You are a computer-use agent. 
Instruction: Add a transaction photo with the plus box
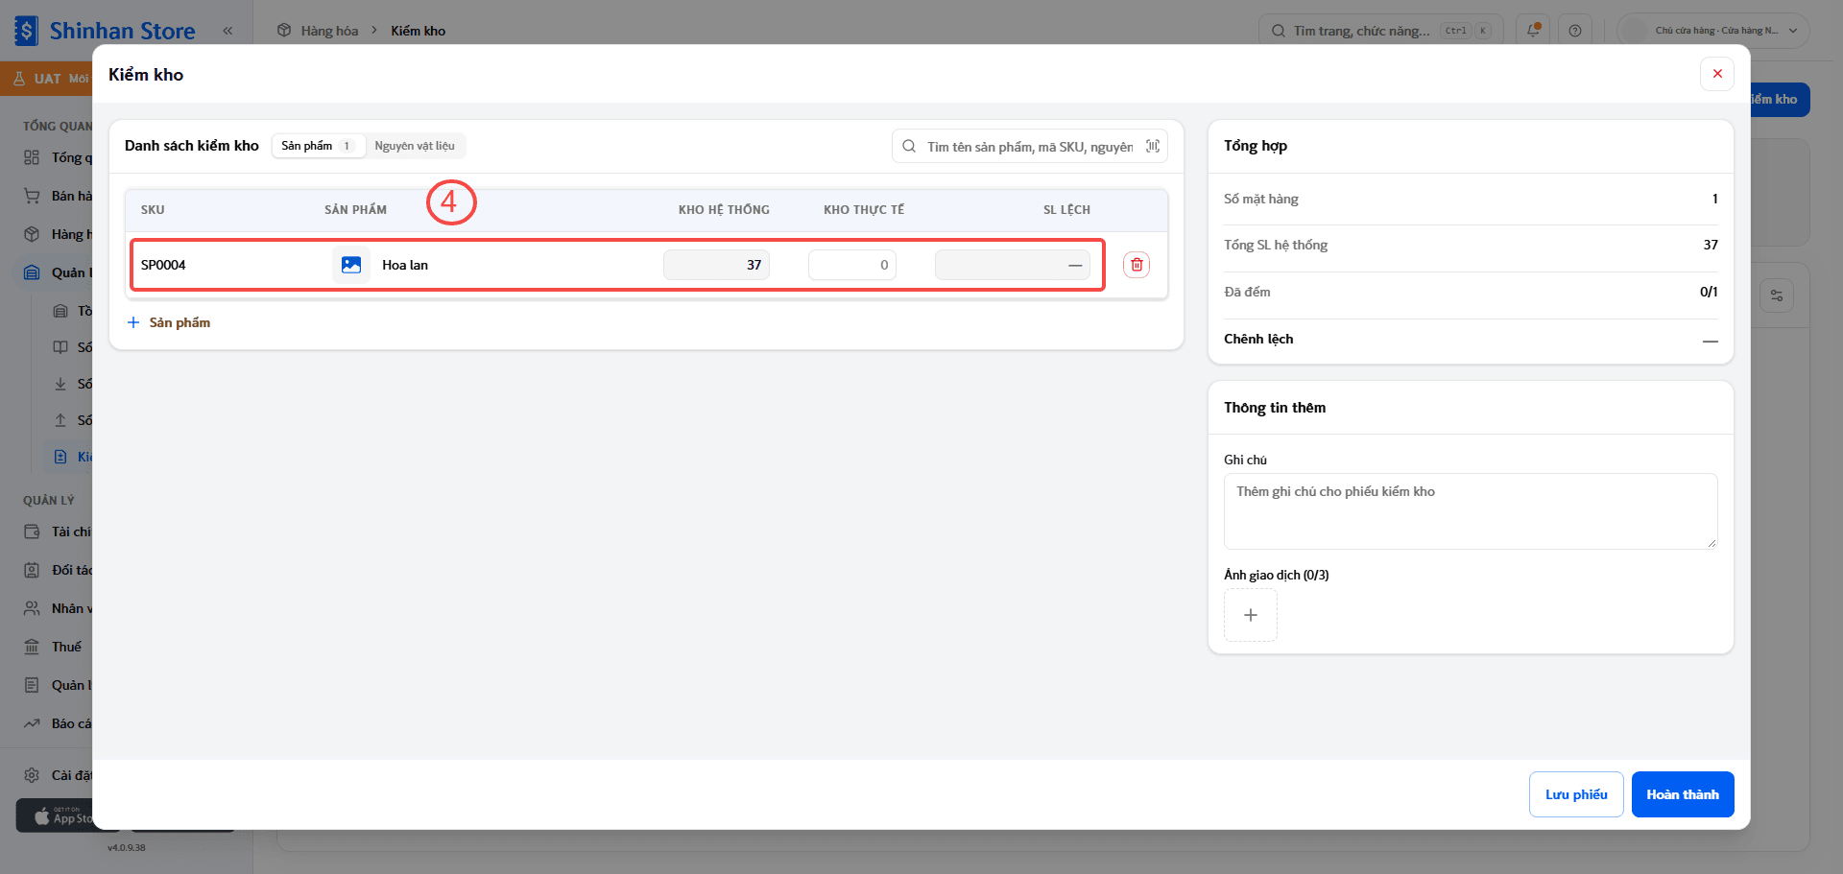(1251, 615)
